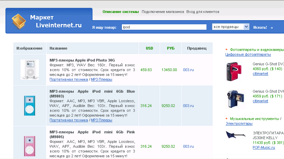284x159 pixels.
Task: Open 003.ru seller in iPod Photo row
Action: coord(188,70)
